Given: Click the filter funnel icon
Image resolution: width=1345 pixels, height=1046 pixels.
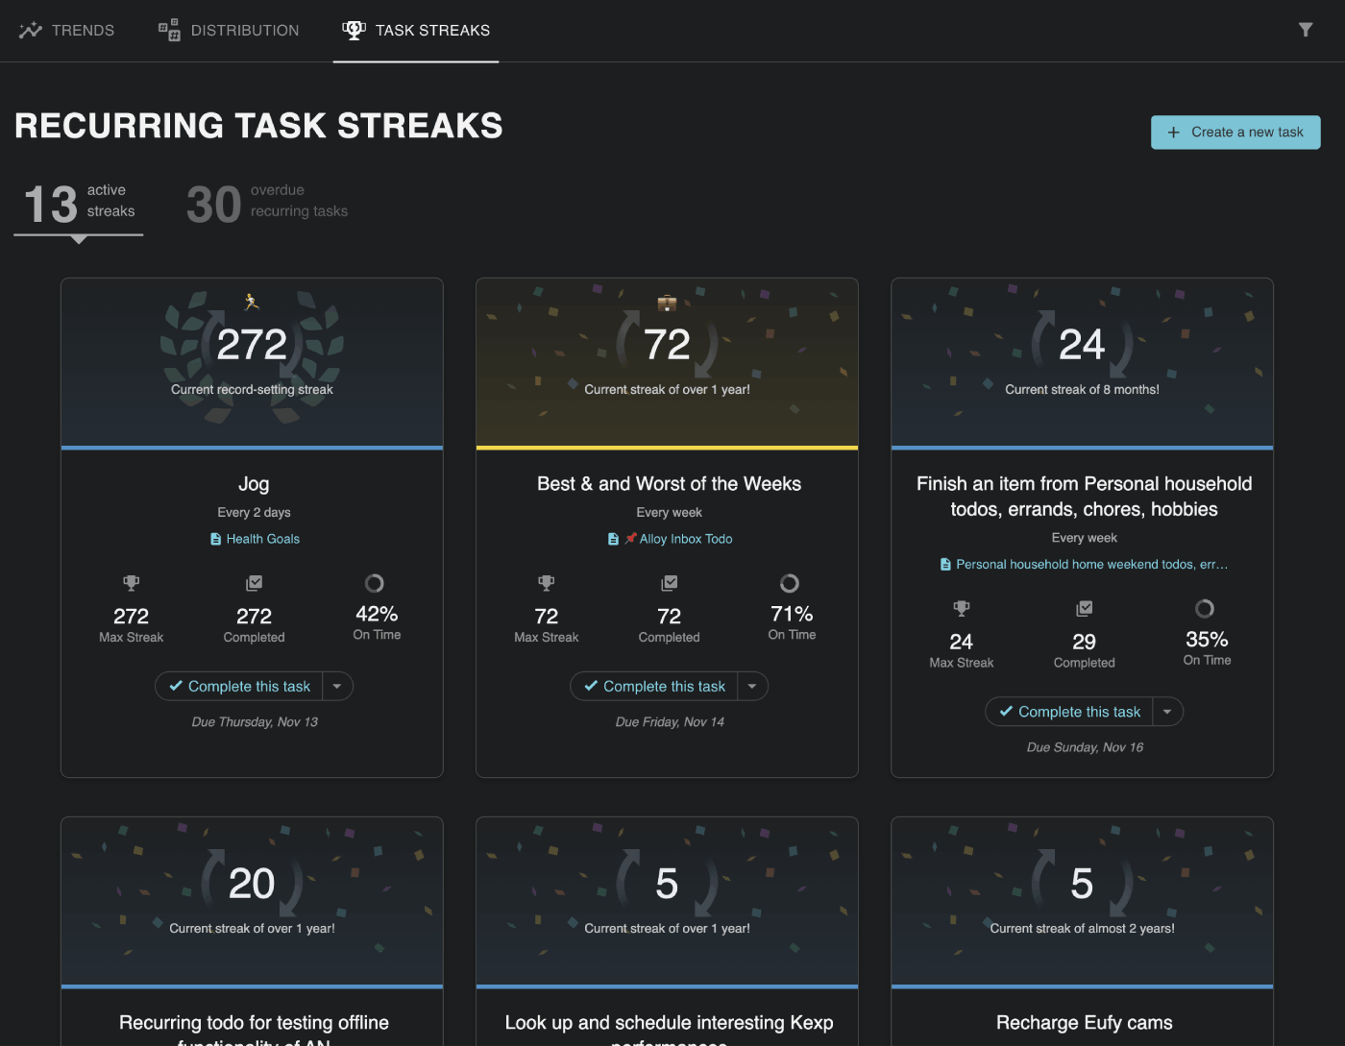Looking at the screenshot, I should point(1305,30).
